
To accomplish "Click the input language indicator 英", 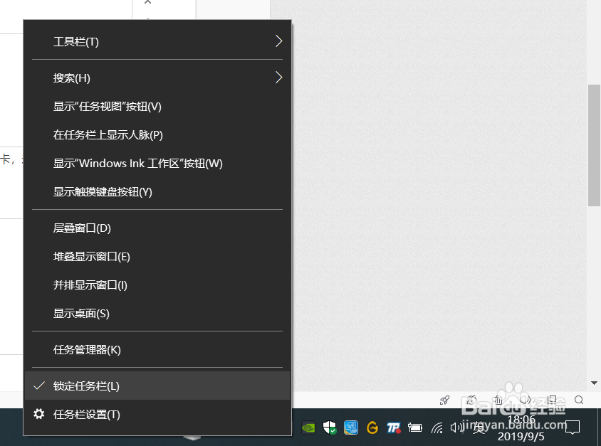I will 479,428.
